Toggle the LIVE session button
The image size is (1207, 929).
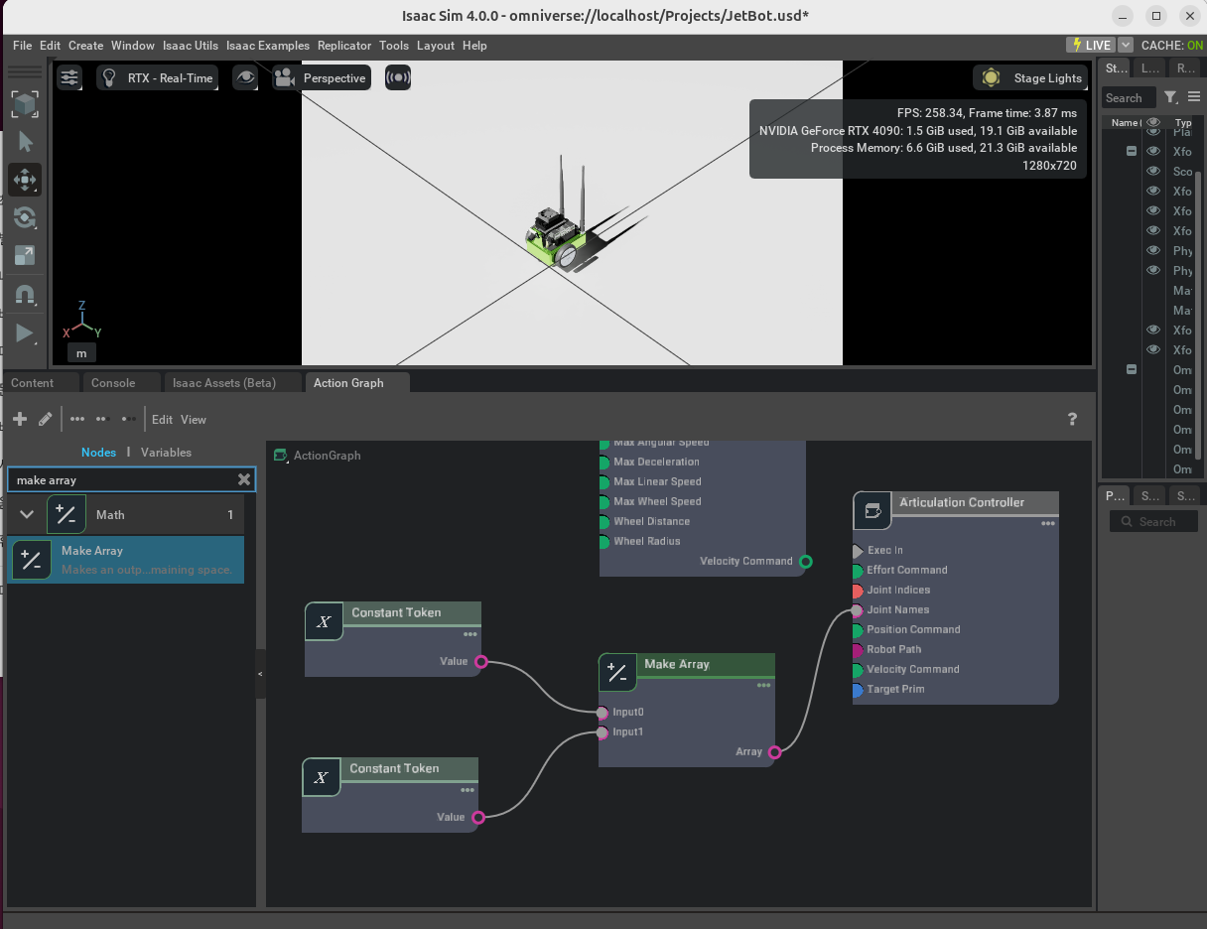pyautogui.click(x=1091, y=45)
